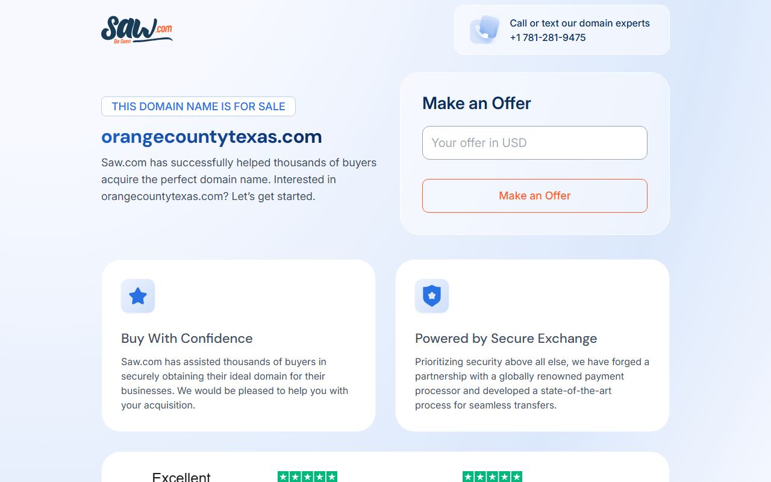This screenshot has width=771, height=482.
Task: Click the Saw.com logo
Action: pyautogui.click(x=137, y=30)
